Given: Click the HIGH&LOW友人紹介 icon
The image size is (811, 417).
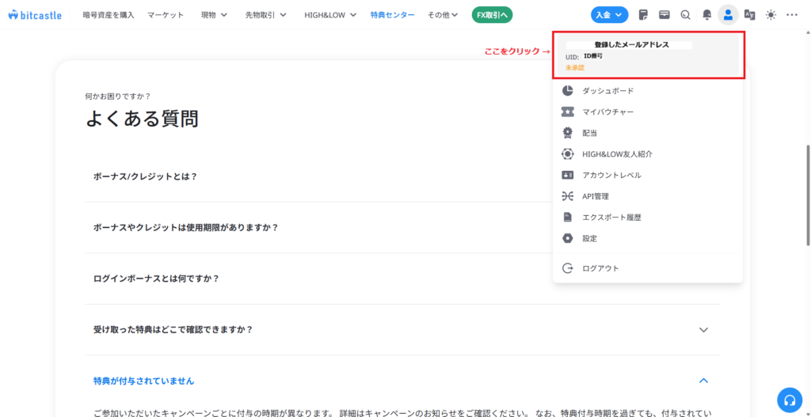Looking at the screenshot, I should [567, 154].
